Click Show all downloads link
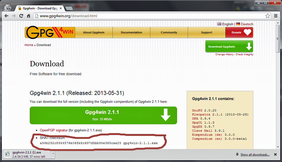 click(x=255, y=155)
